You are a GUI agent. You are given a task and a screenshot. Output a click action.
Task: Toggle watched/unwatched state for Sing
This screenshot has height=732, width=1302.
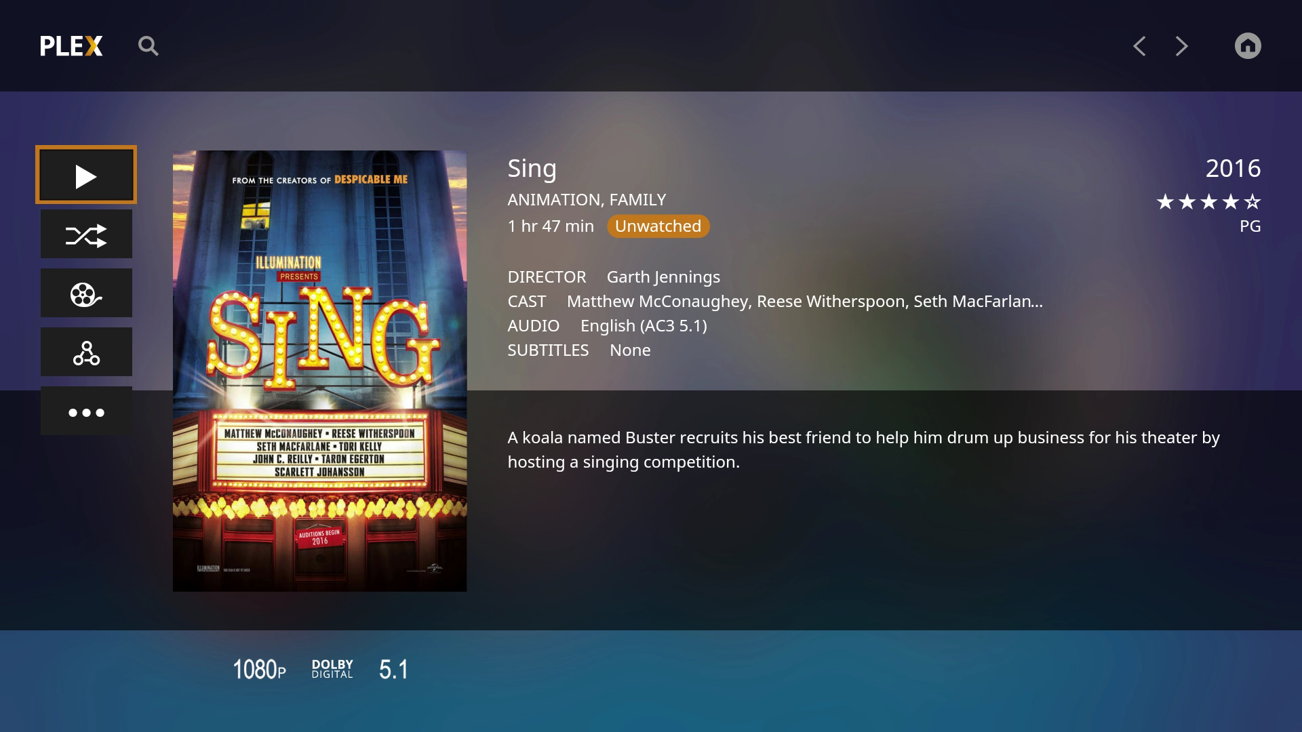657,225
